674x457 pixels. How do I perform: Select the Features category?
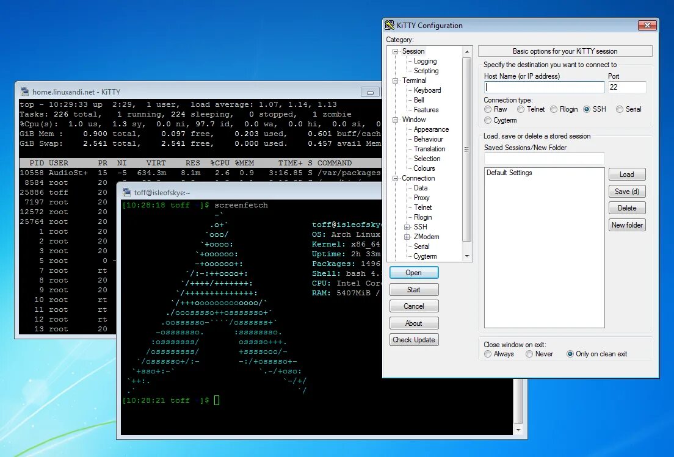click(x=426, y=110)
